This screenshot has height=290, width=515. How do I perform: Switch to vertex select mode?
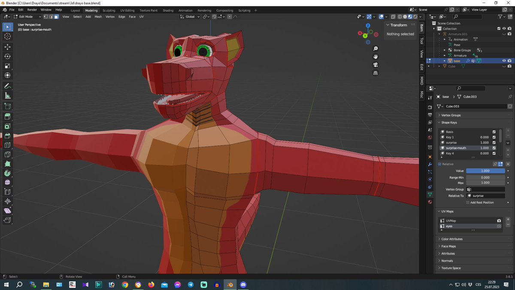click(x=45, y=17)
